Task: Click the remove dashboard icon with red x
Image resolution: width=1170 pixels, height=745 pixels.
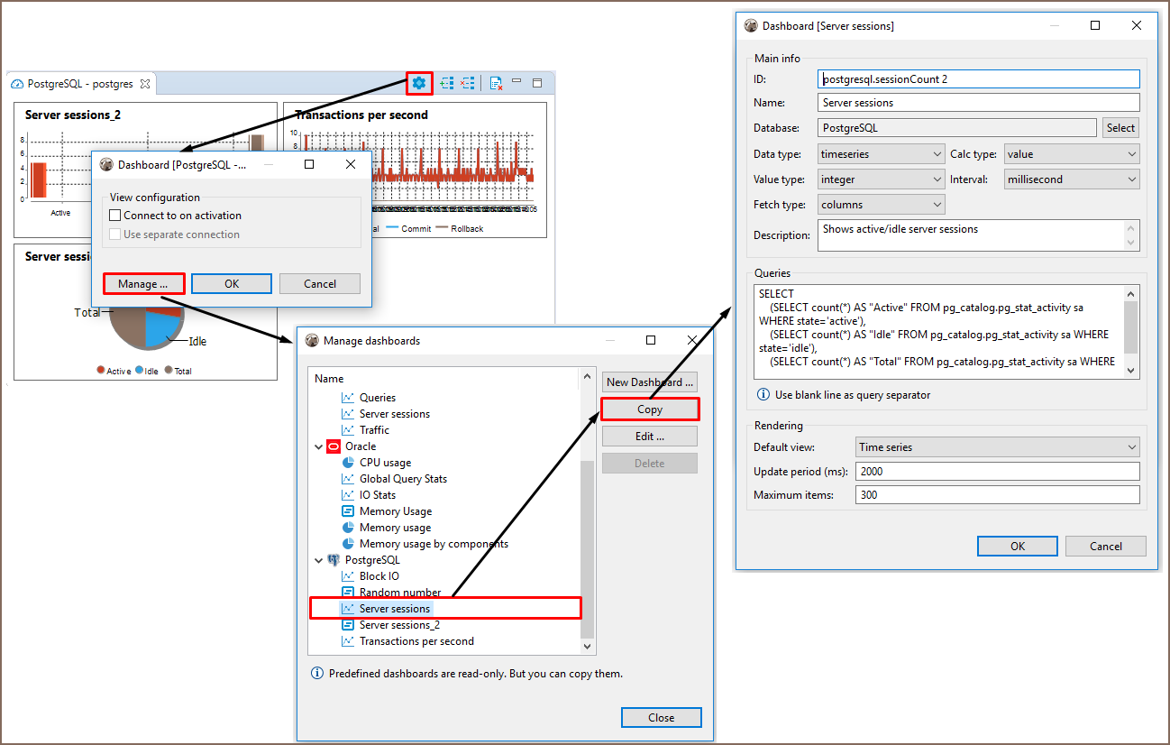Action: click(x=467, y=83)
